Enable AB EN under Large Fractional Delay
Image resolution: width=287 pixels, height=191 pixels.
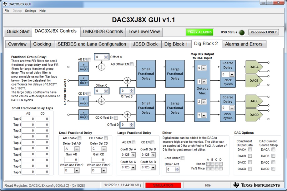tap(133, 142)
